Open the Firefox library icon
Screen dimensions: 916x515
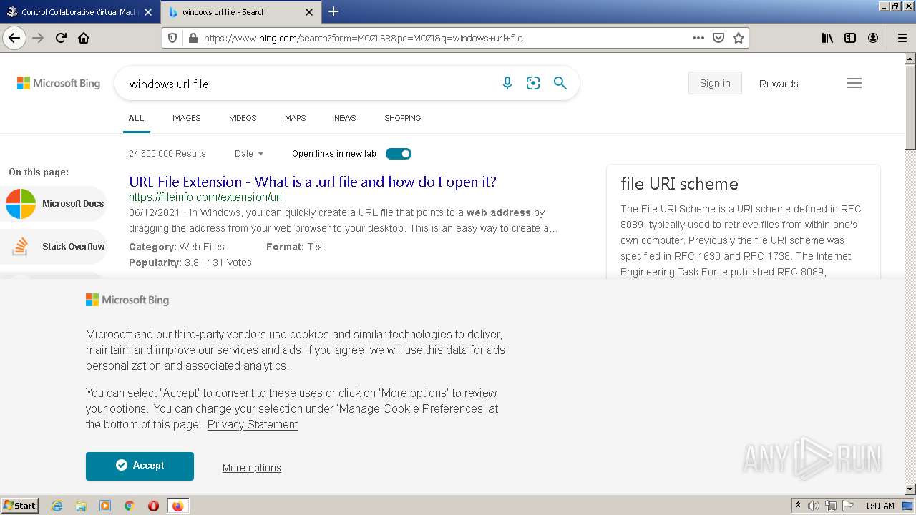(x=827, y=38)
